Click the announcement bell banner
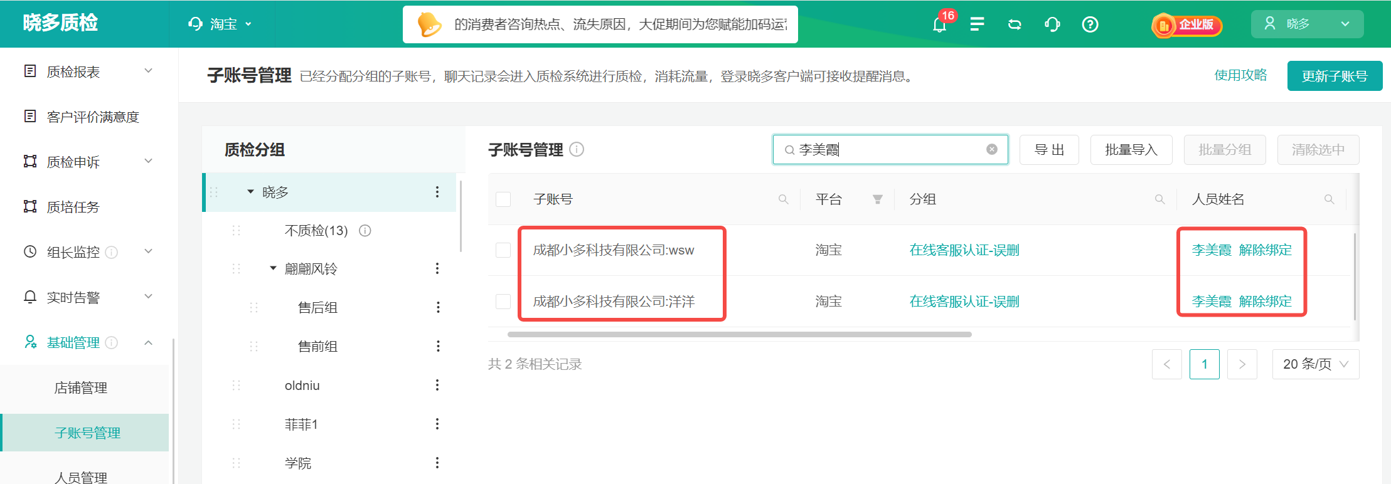This screenshot has height=484, width=1391. point(600,24)
